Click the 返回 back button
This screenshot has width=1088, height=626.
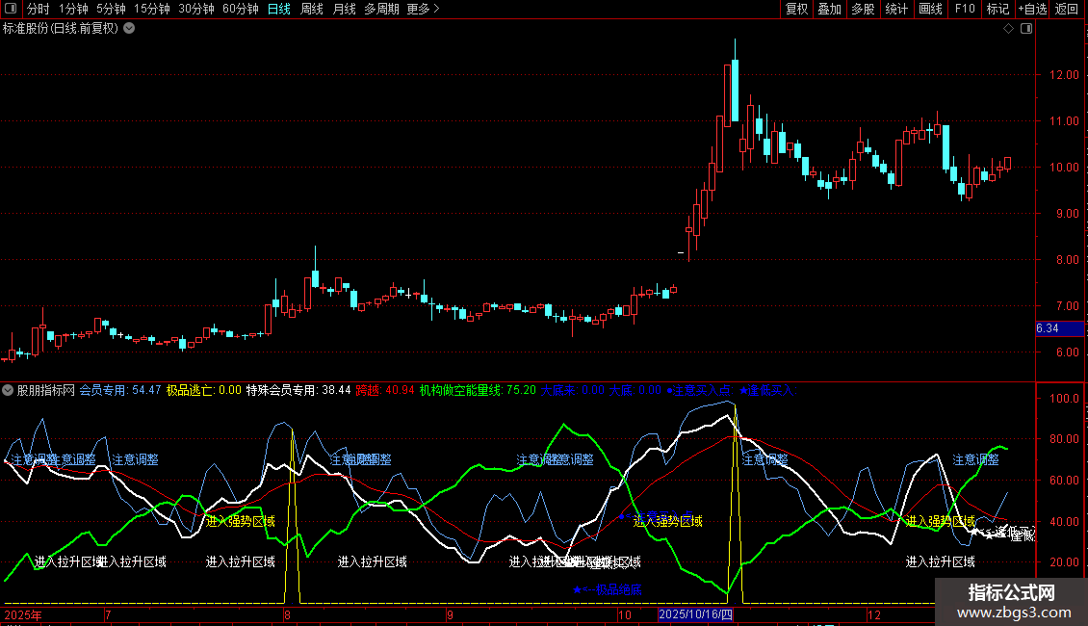point(1067,9)
